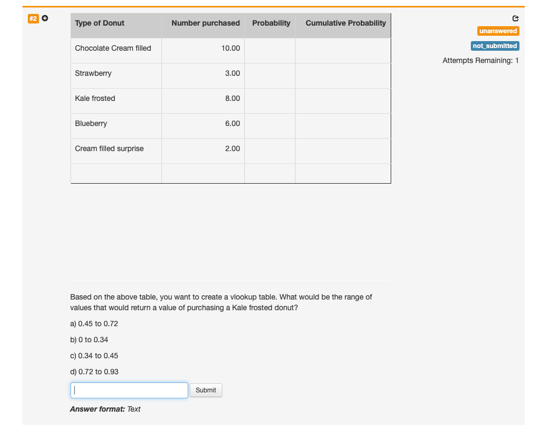Open the add question plus icon
The image size is (543, 433).
click(x=45, y=18)
